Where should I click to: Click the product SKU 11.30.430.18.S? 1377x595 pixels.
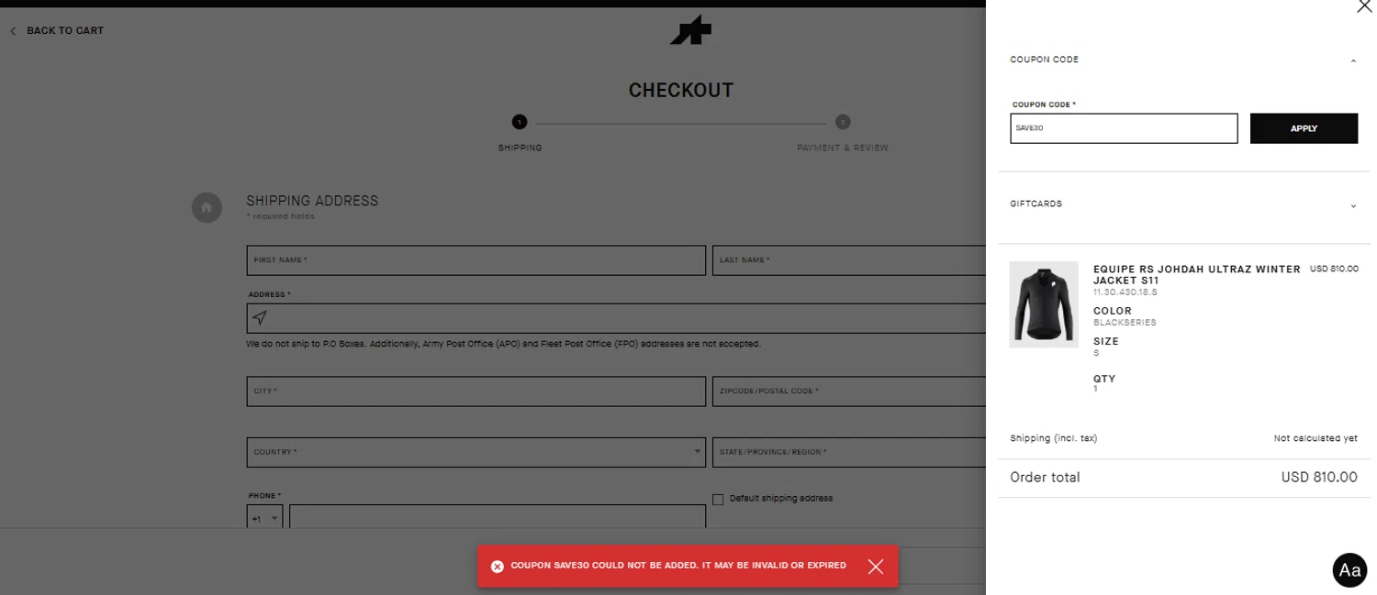pos(1125,292)
